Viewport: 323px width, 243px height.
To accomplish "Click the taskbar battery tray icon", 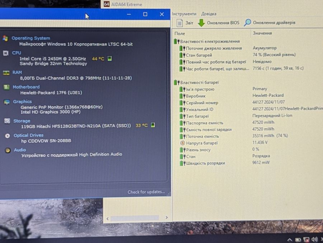I will (x=298, y=240).
